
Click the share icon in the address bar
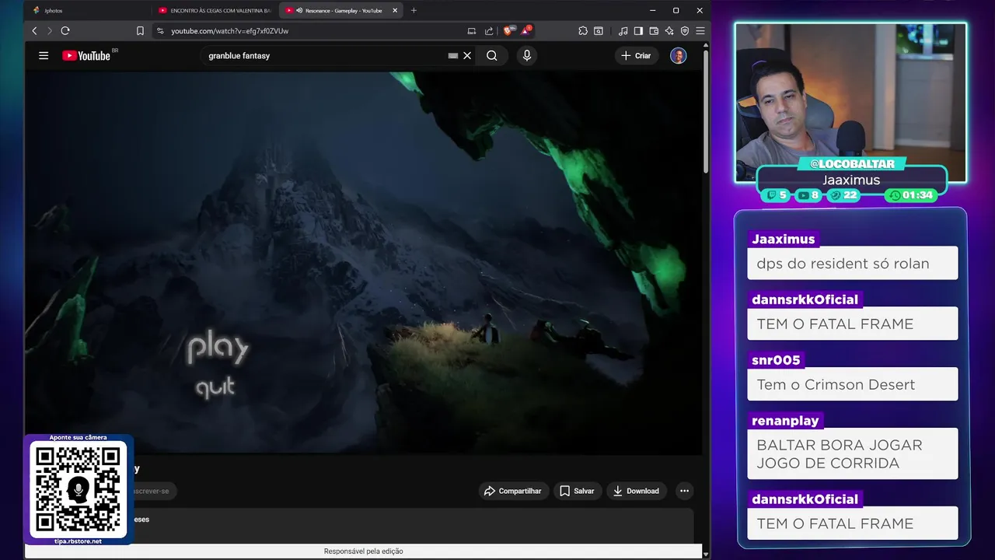[x=489, y=31]
